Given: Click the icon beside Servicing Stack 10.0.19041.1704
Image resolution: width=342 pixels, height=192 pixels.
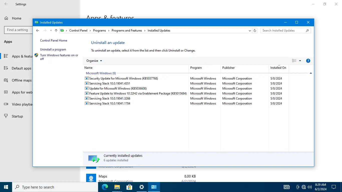Looking at the screenshot, I should click(87, 103).
